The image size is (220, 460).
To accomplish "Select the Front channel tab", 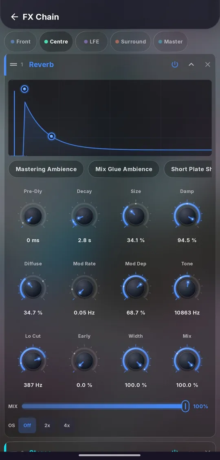I will pyautogui.click(x=20, y=42).
